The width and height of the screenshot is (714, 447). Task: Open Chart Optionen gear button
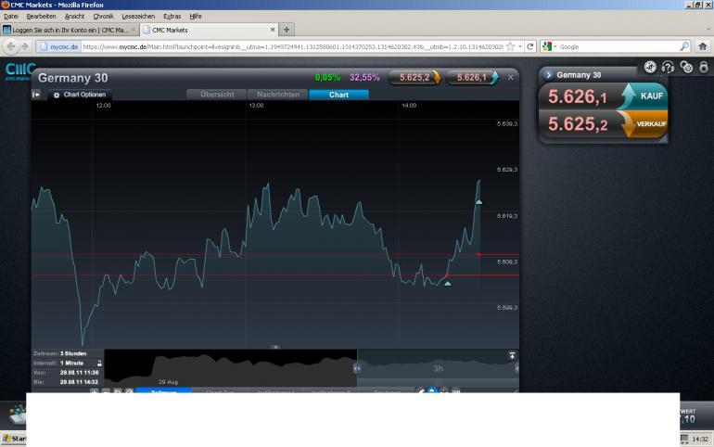click(x=80, y=95)
